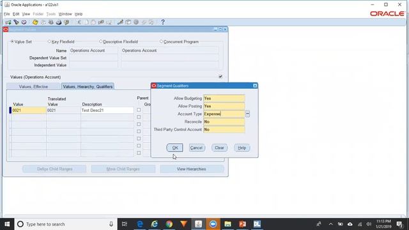Open the Show Navigator toolbar icon
The image size is (409, 230).
click(x=24, y=22)
